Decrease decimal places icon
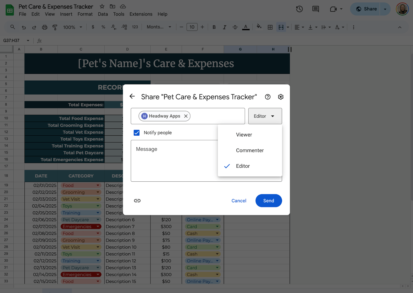This screenshot has width=413, height=293. (x=114, y=27)
